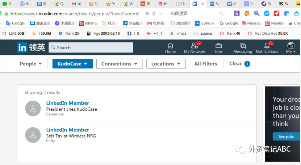
Task: Open LinkedIn Home icon
Action: (170, 48)
